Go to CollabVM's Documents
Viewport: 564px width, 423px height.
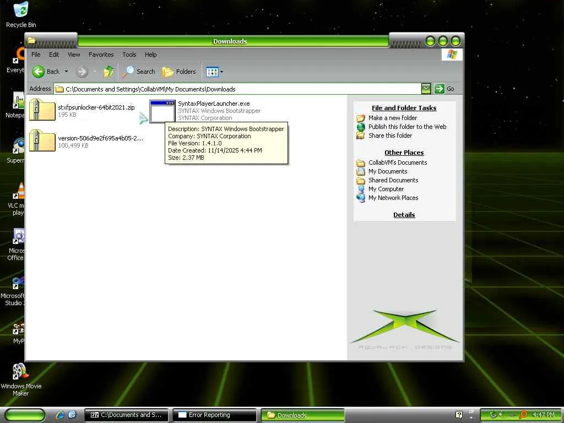[398, 162]
